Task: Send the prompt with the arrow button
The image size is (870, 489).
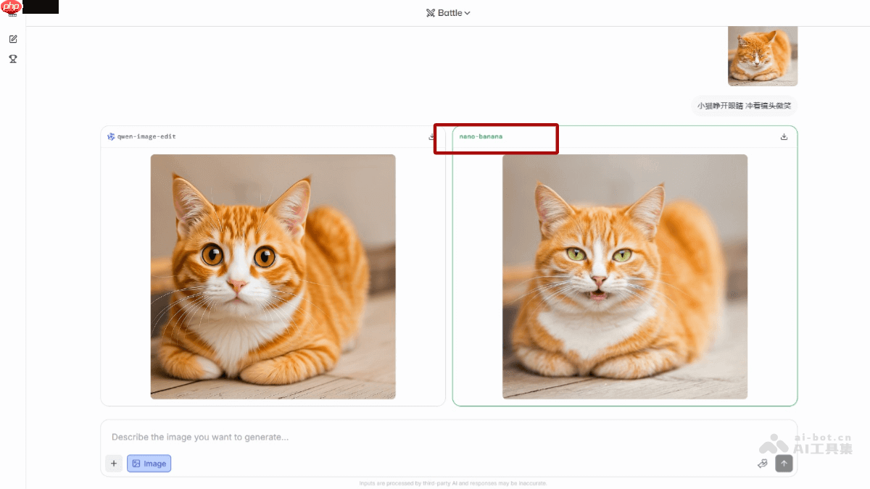Action: pos(784,464)
